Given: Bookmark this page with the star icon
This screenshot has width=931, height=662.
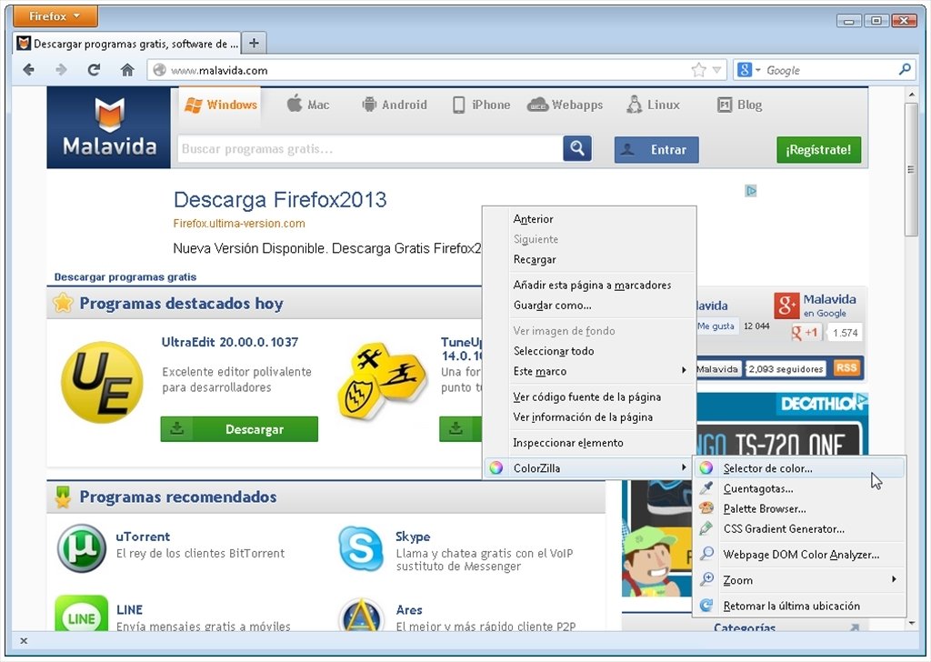Looking at the screenshot, I should pos(699,70).
